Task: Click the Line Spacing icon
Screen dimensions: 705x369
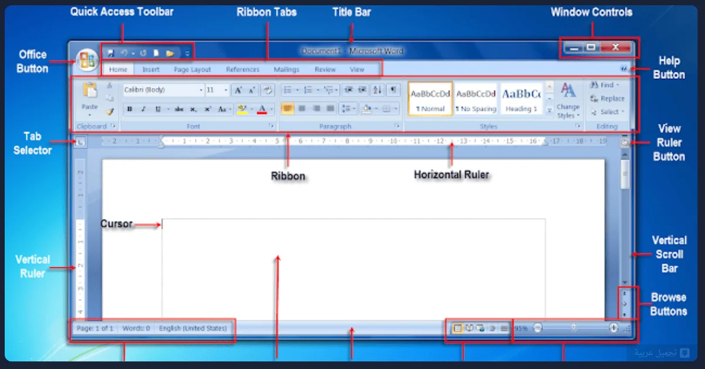Action: point(347,109)
